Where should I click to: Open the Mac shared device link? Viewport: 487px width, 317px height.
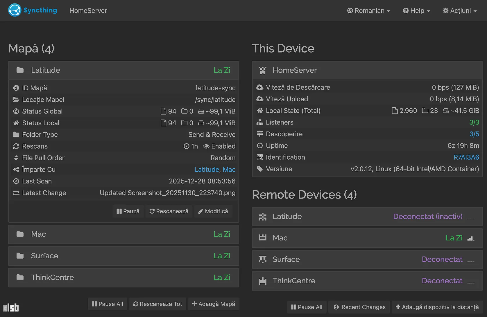tap(229, 170)
